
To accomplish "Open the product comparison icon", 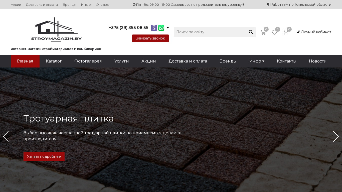I will [286, 32].
